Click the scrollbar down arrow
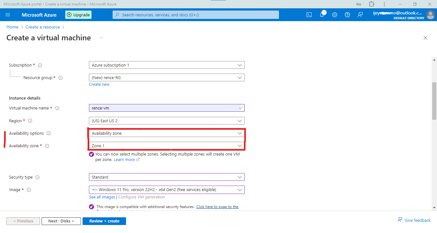This screenshot has width=437, height=233. pos(434,208)
